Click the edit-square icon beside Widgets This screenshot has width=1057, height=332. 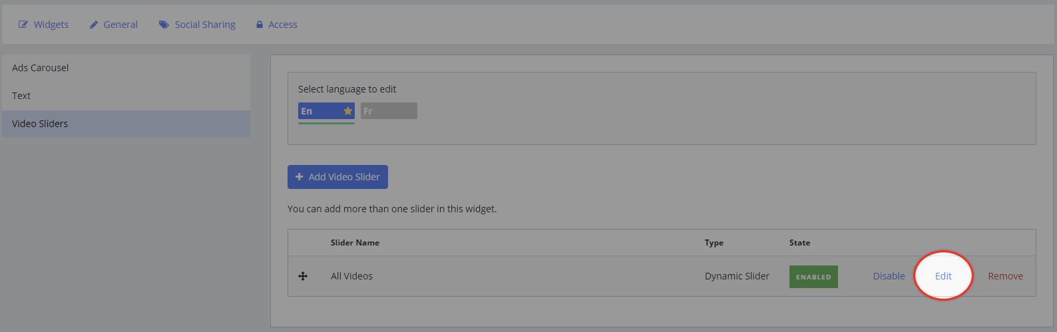tap(23, 25)
